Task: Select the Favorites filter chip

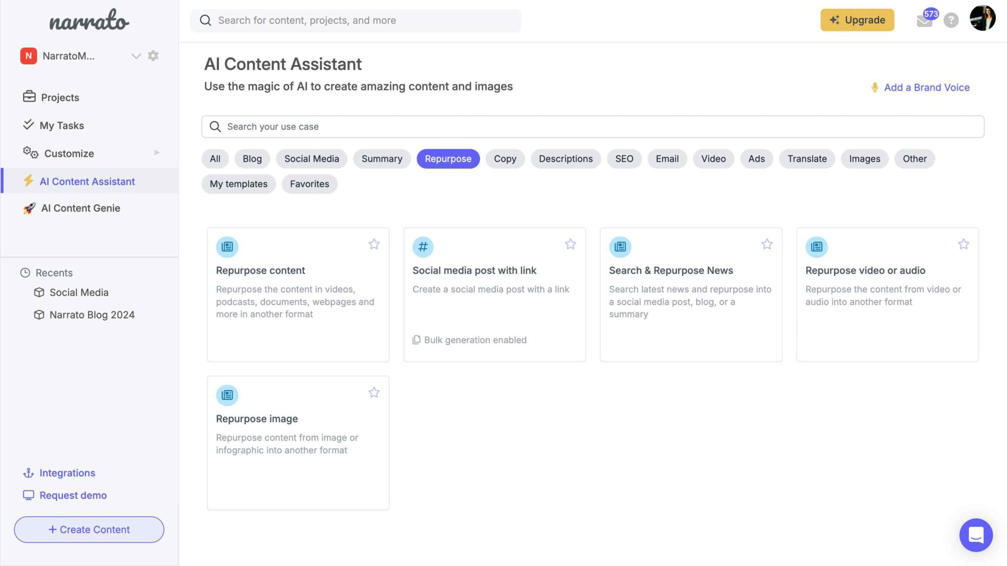Action: click(309, 183)
